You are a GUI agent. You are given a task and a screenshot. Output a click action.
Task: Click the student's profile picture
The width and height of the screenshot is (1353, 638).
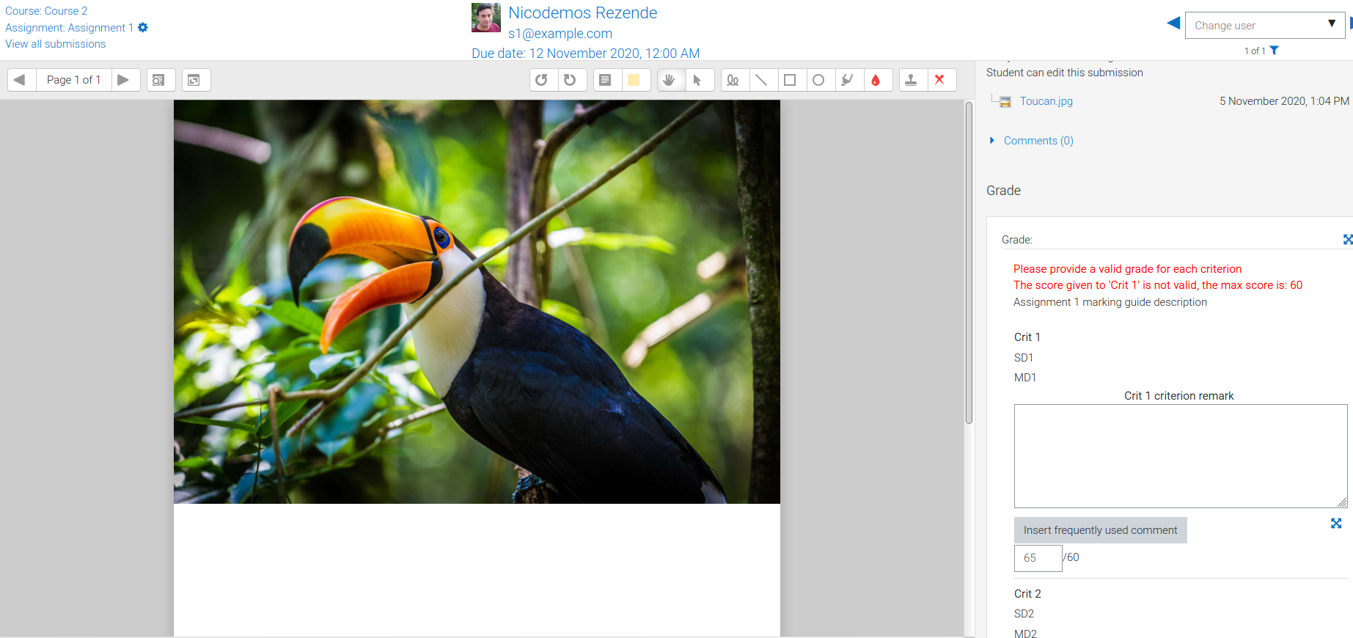coord(485,18)
